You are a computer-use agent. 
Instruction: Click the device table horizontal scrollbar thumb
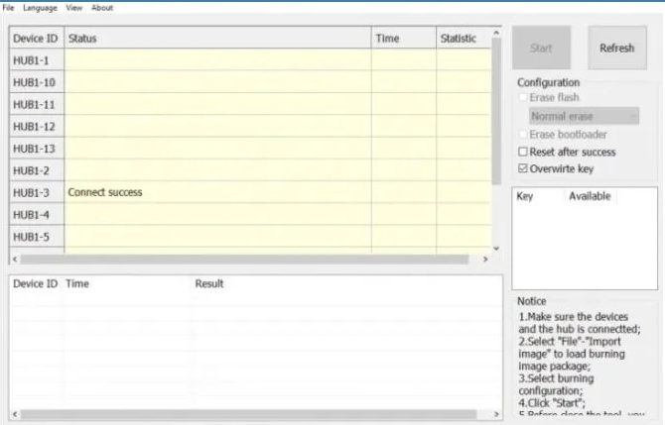(245, 260)
